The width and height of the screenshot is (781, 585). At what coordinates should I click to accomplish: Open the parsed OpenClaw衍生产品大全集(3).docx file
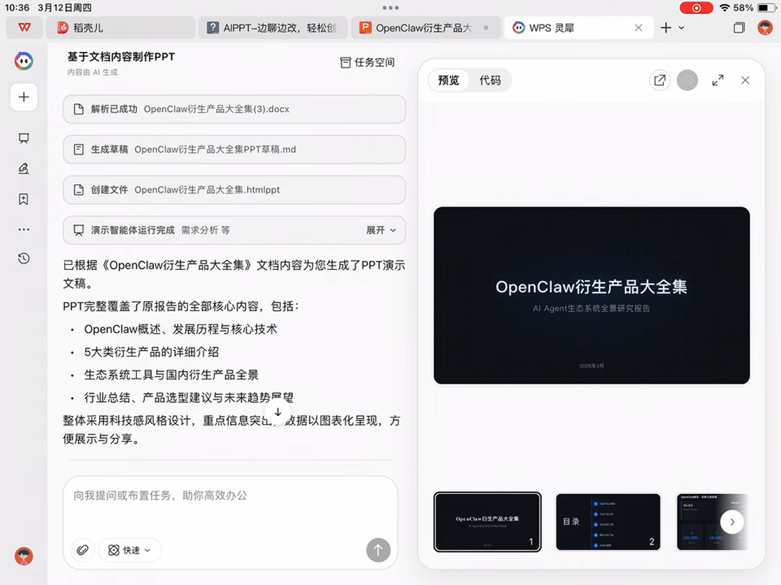click(x=234, y=109)
